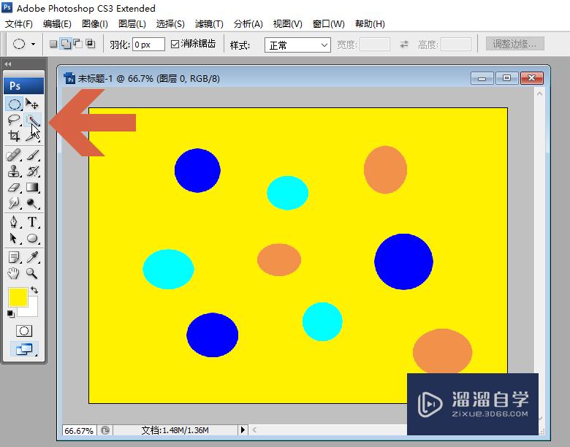Open the 样式 style dropdown
Viewport: 570px width, 447px height.
pos(297,45)
